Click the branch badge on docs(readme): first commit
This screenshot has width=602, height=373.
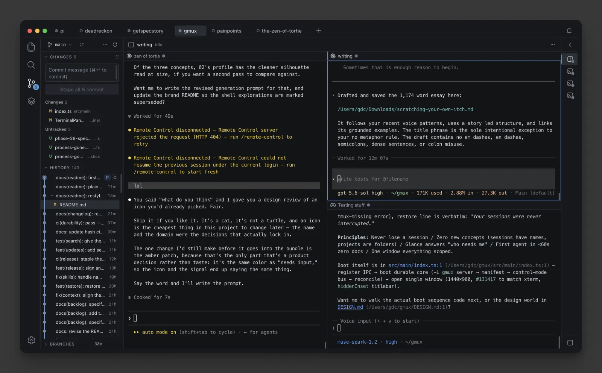[x=107, y=177]
